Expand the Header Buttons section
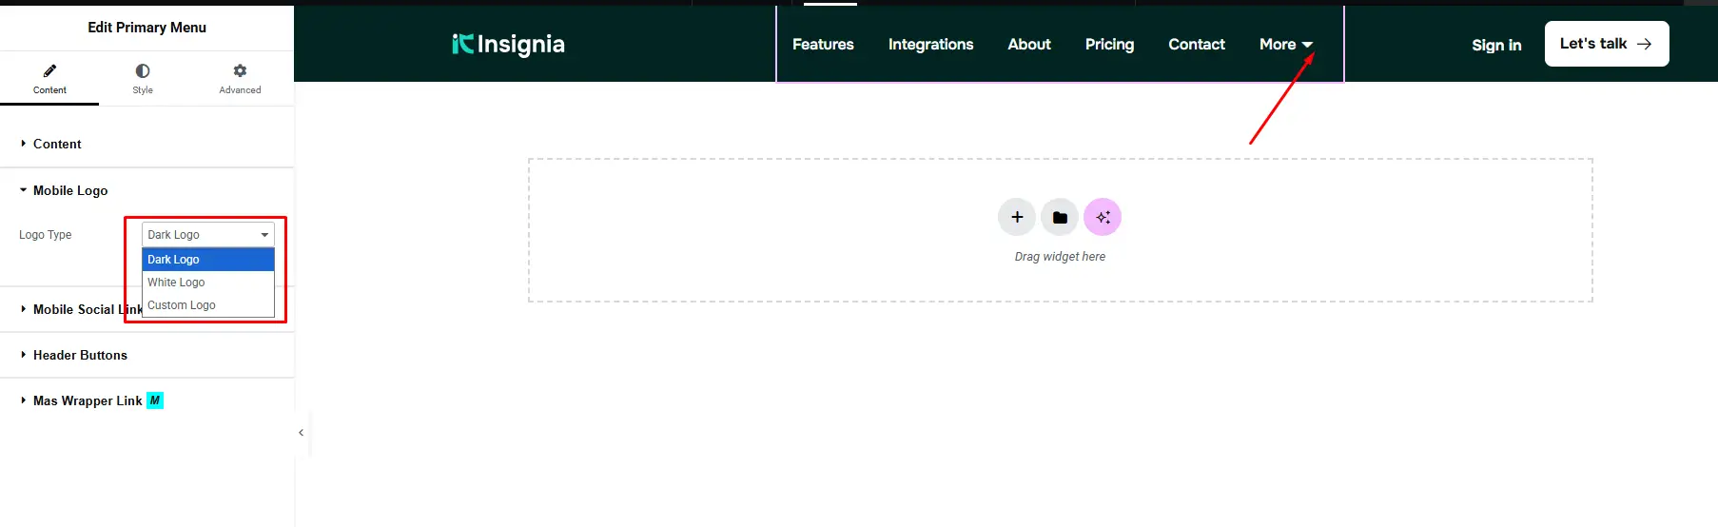 coord(146,355)
